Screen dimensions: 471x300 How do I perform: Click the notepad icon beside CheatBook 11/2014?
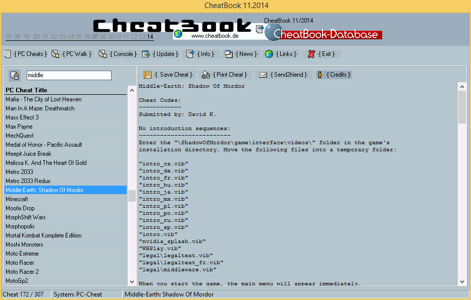[x=260, y=29]
